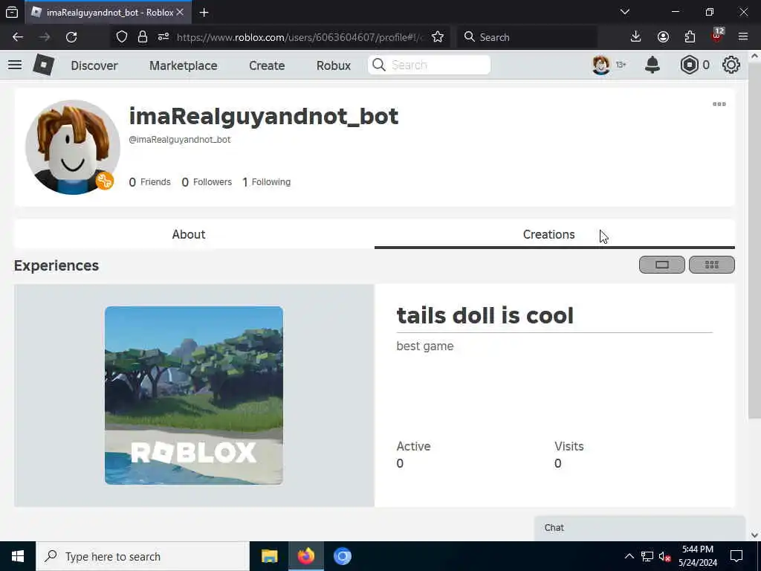This screenshot has width=761, height=571.
Task: Click the Studio badge on profile avatar
Action: click(x=104, y=181)
